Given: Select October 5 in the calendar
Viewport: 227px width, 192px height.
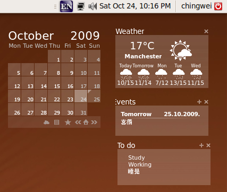Looking at the screenshot, I should click(14, 69).
